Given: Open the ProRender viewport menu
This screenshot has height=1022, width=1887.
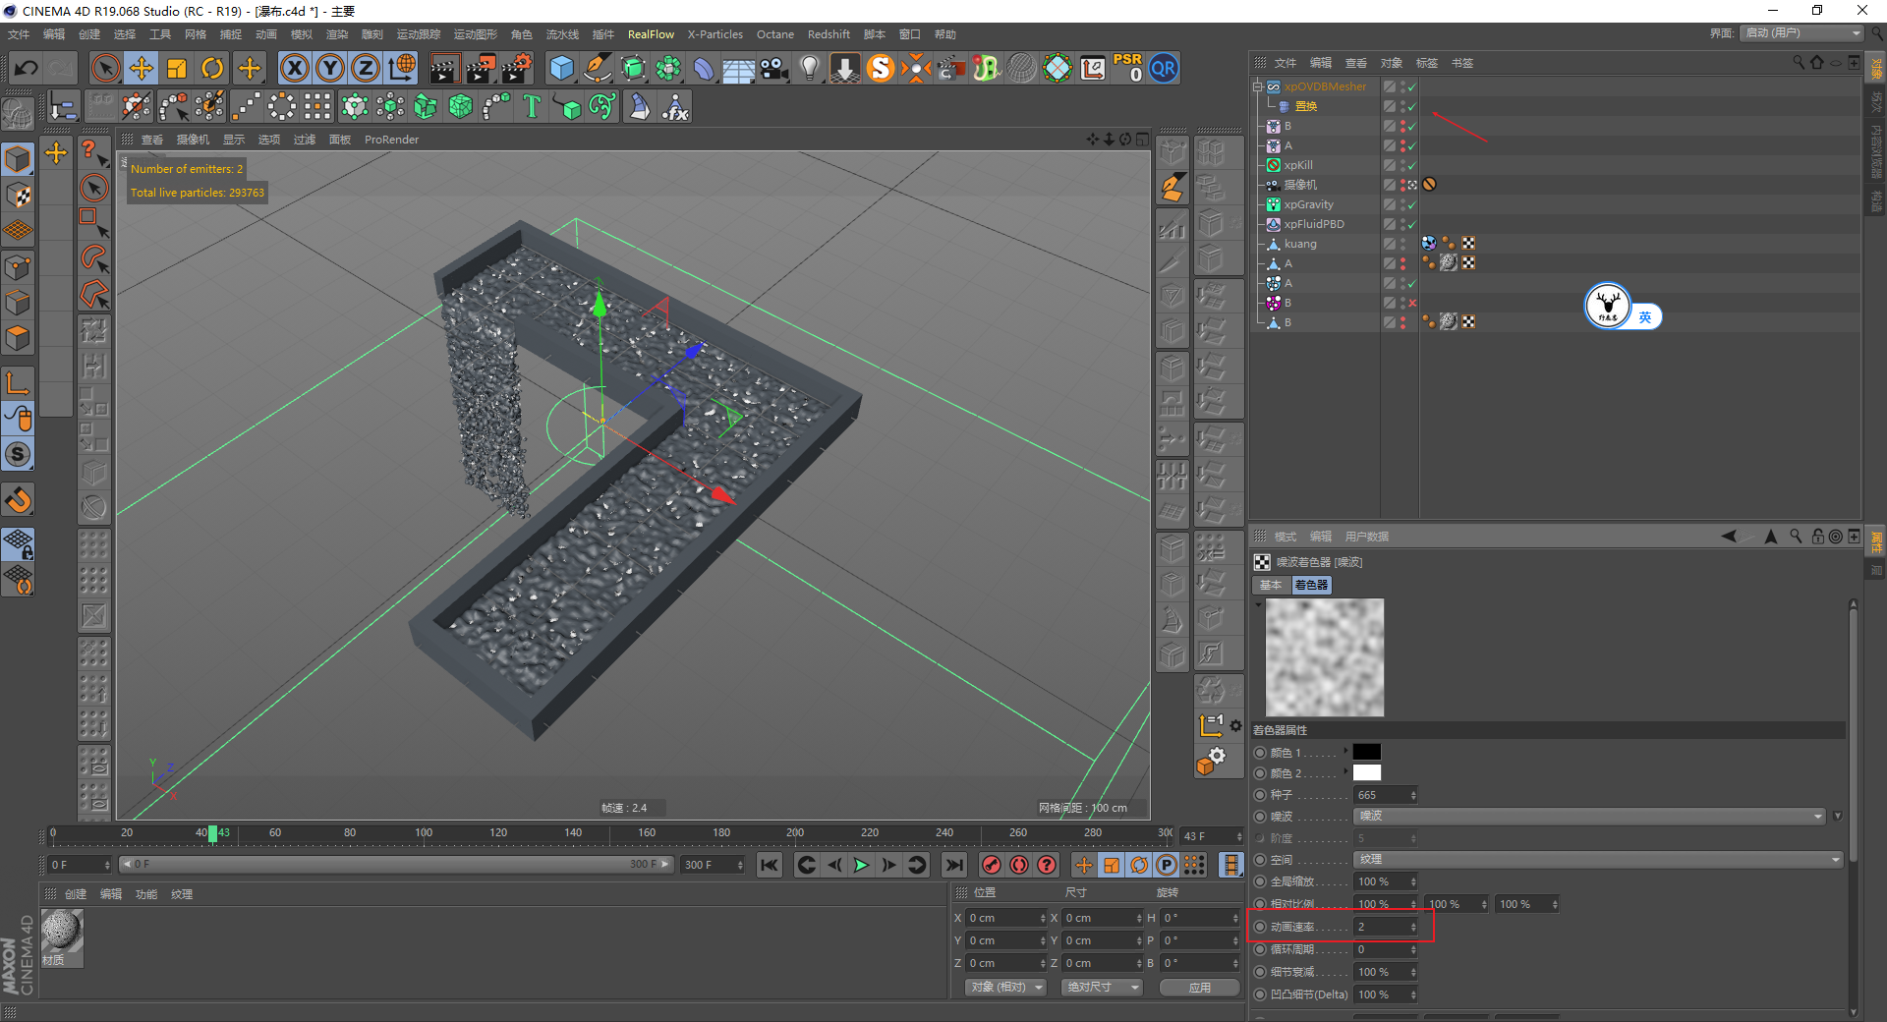Looking at the screenshot, I should click(x=391, y=140).
